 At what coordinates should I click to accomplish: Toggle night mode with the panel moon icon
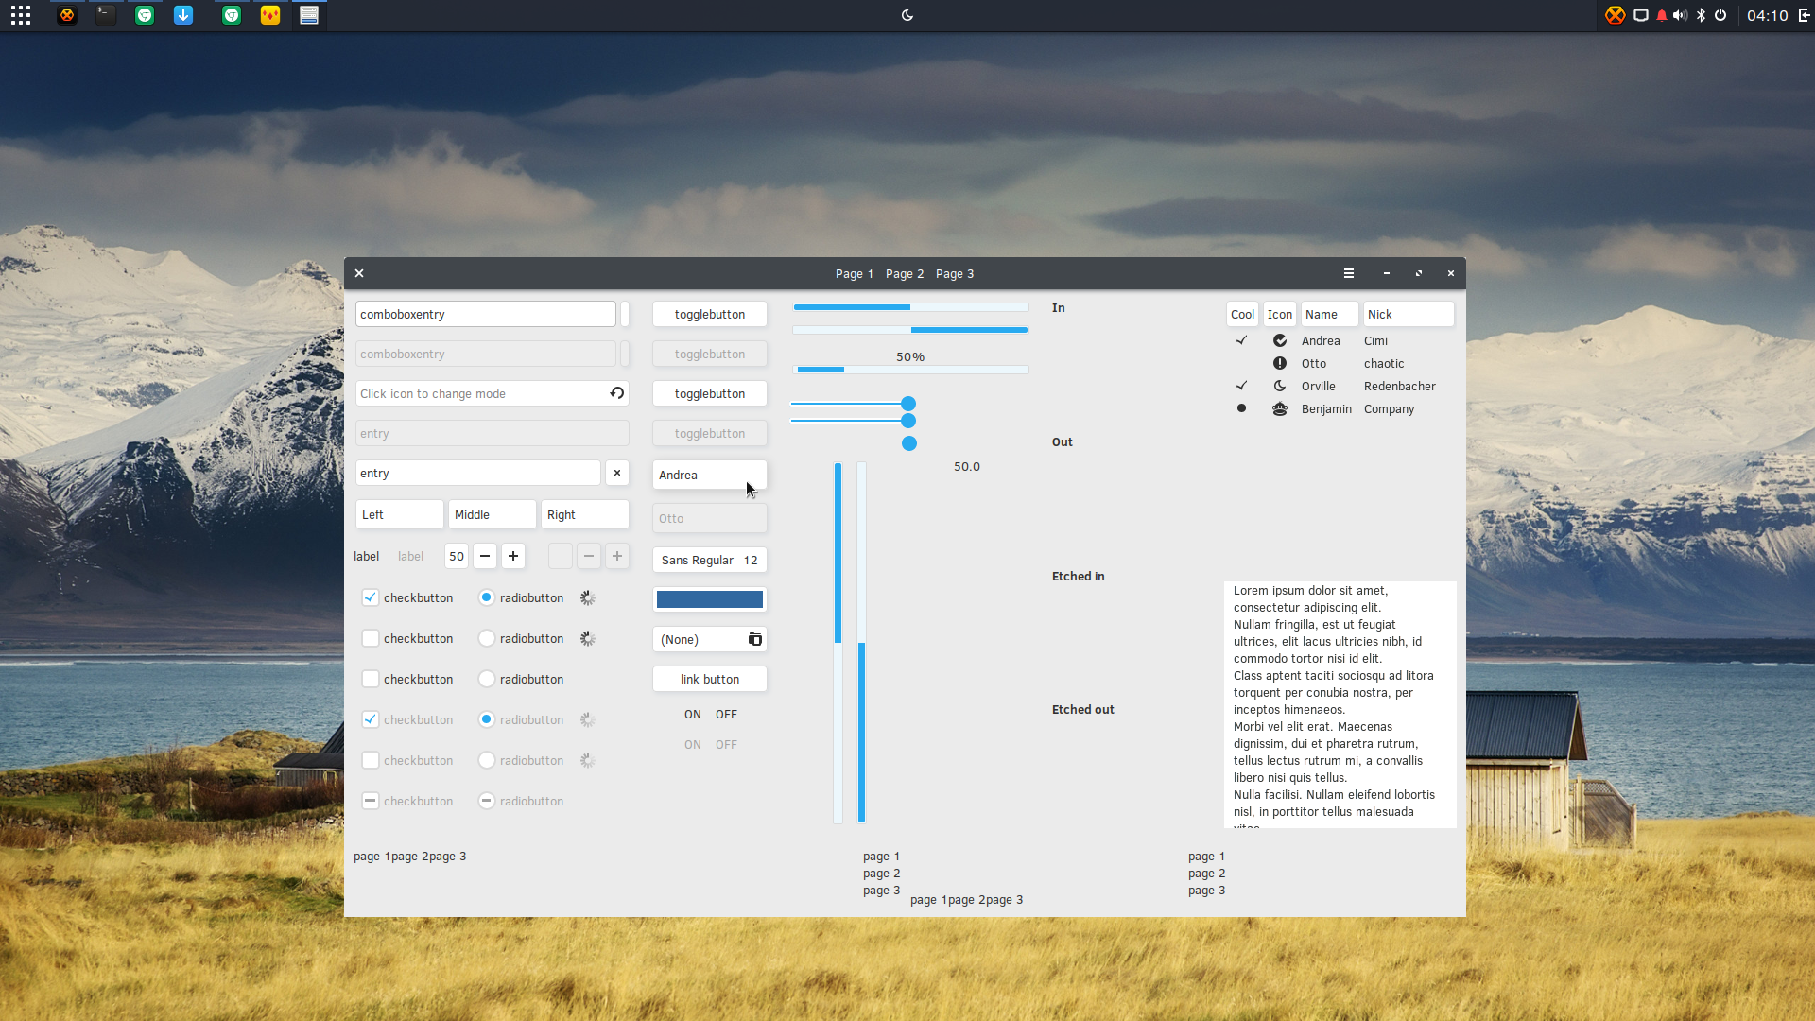point(907,15)
